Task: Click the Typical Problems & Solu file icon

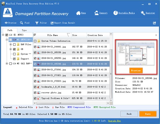Action: pos(39,98)
